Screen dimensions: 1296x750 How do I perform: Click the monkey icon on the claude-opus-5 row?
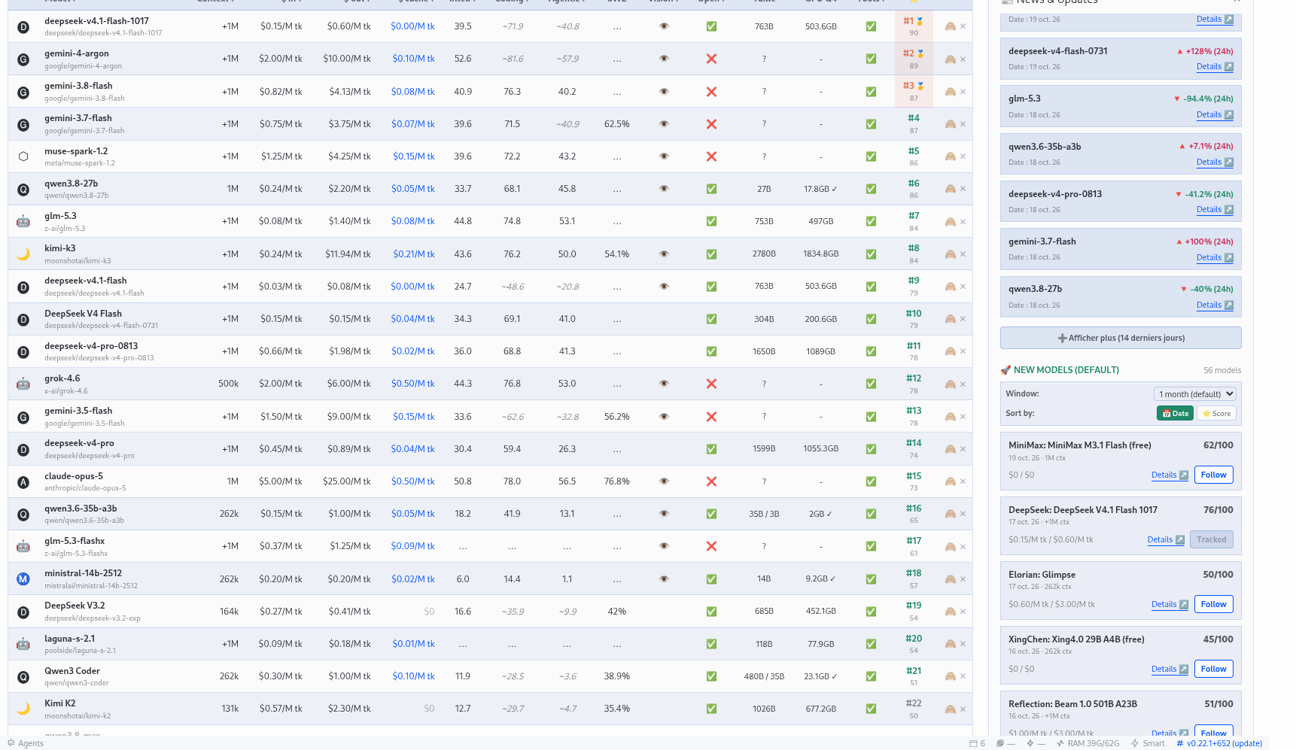point(950,481)
